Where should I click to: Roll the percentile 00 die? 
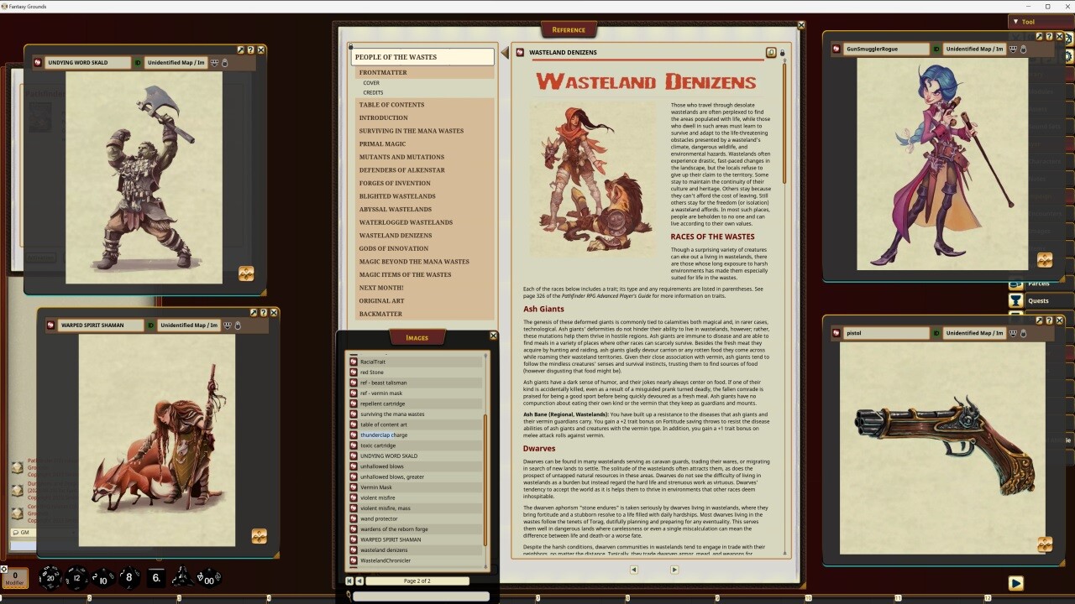(x=208, y=579)
